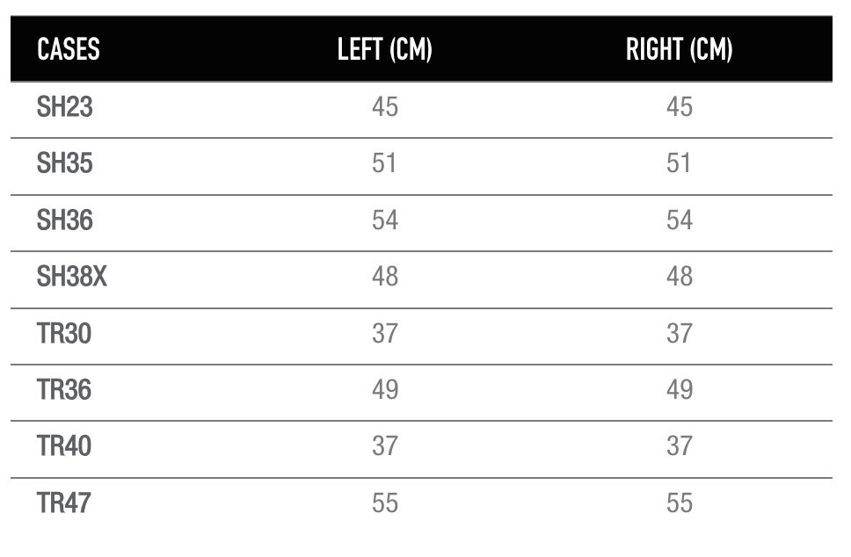Click the left value 55 for TR47
Image resolution: width=851 pixels, height=557 pixels.
[x=385, y=503]
